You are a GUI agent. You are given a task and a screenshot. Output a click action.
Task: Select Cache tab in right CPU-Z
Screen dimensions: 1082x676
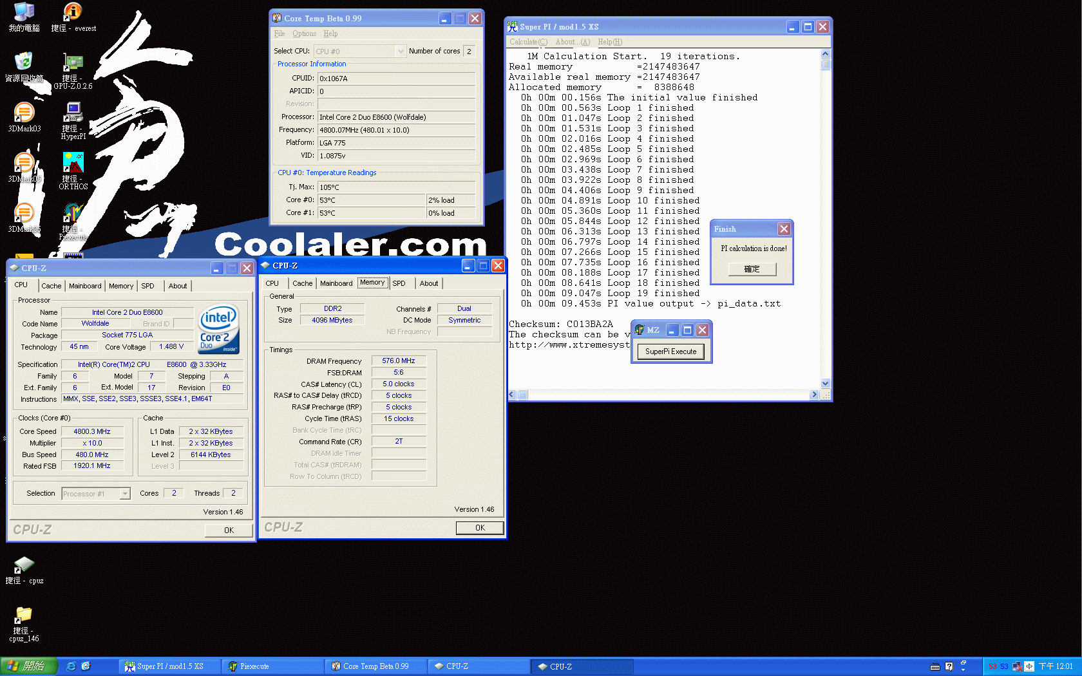303,283
